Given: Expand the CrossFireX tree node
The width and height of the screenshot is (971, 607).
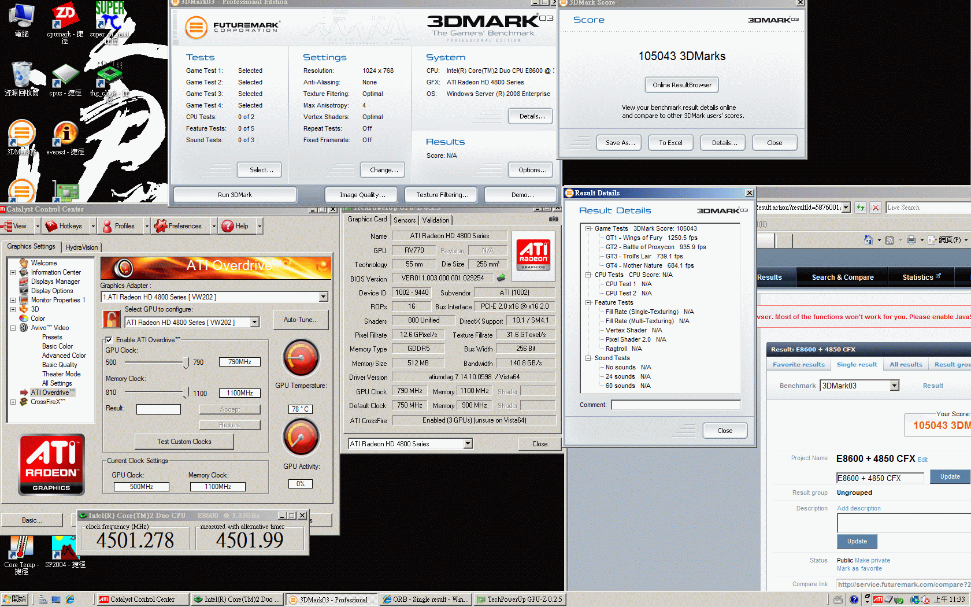Looking at the screenshot, I should (13, 402).
